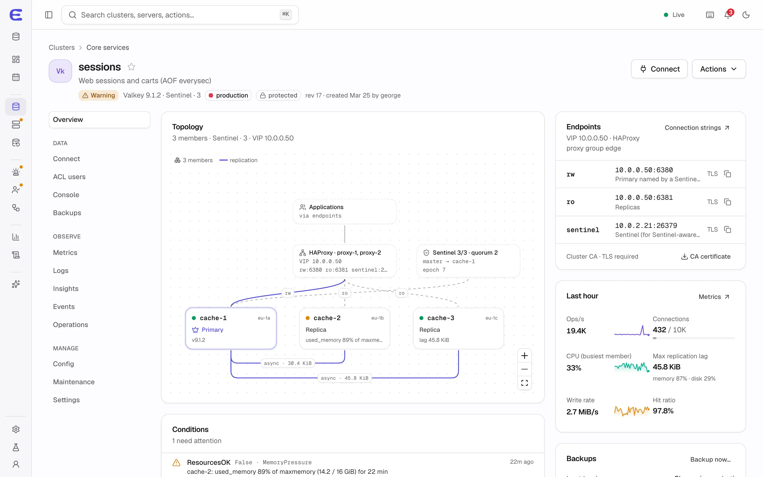
Task: Star the sessions cluster as favorite
Action: pyautogui.click(x=131, y=67)
